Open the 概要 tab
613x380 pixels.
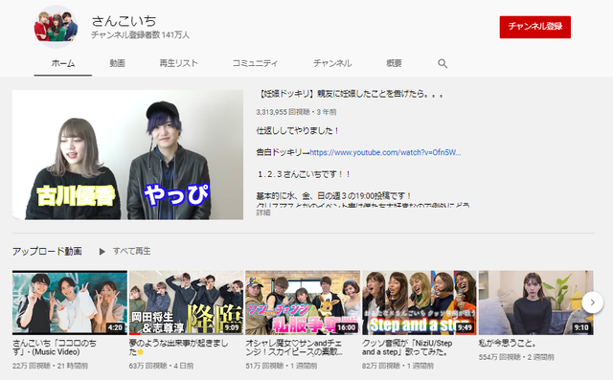(394, 63)
